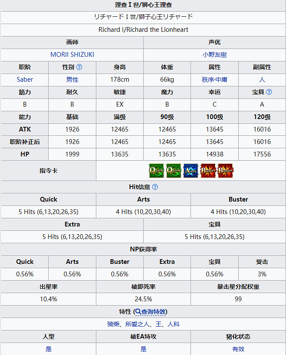Click the second Quick command card

(x=174, y=171)
